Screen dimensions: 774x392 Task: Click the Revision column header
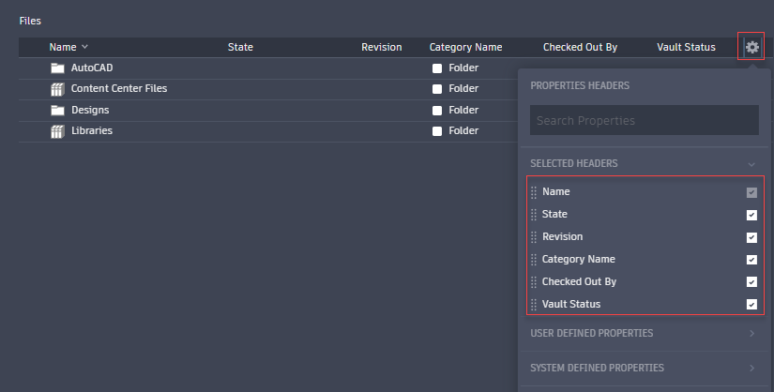(381, 47)
